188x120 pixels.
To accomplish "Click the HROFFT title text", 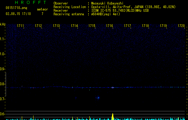I will coord(30,2).
